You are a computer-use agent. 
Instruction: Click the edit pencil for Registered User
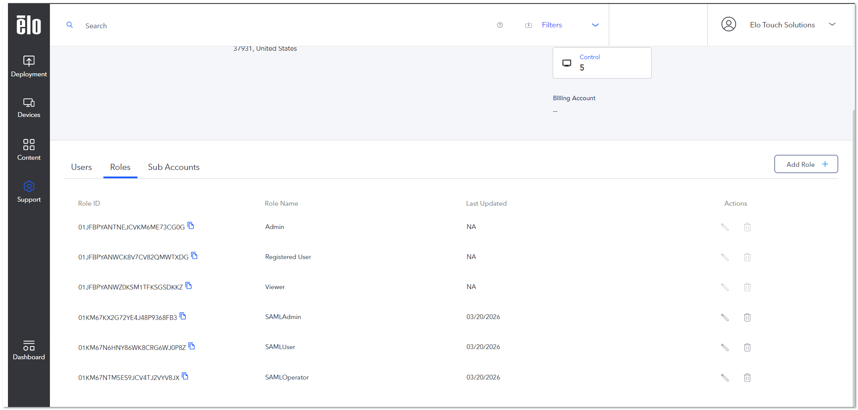tap(725, 257)
